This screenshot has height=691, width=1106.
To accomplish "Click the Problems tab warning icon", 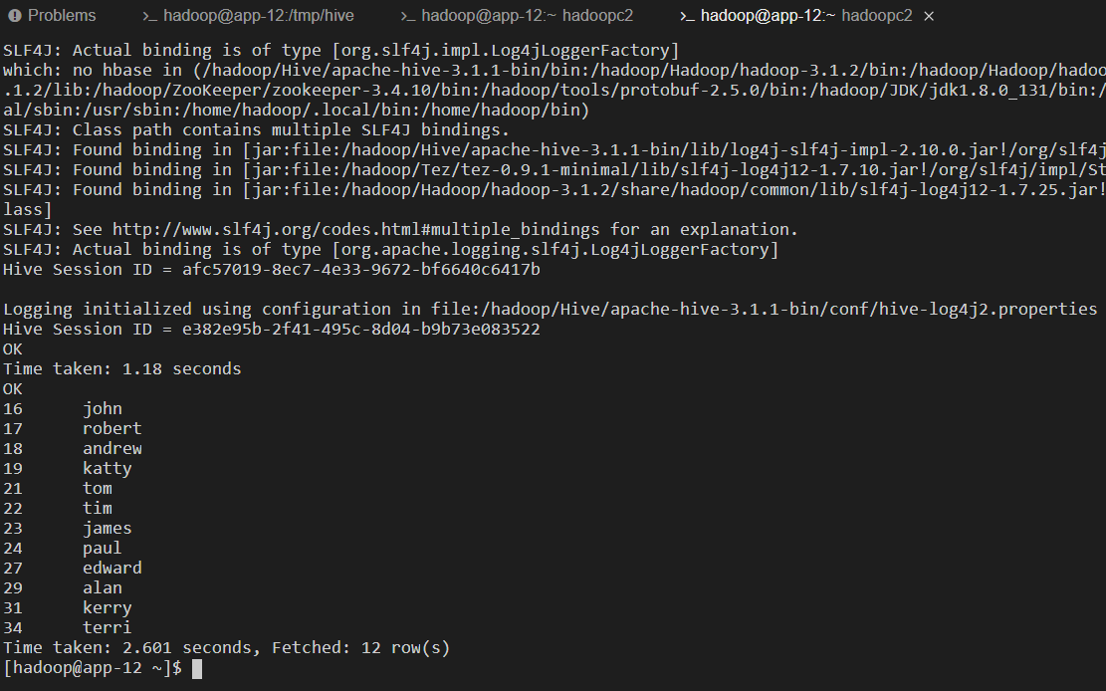I will 15,16.
